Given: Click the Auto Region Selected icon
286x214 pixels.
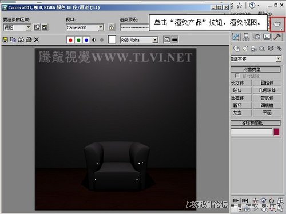Looking at the screenshot, I should 45,27.
